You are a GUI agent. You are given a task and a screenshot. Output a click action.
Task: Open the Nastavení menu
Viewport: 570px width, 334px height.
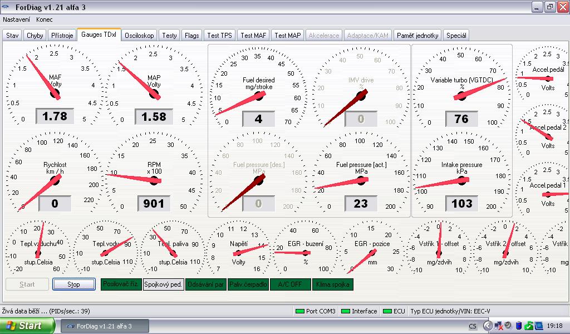pos(17,19)
